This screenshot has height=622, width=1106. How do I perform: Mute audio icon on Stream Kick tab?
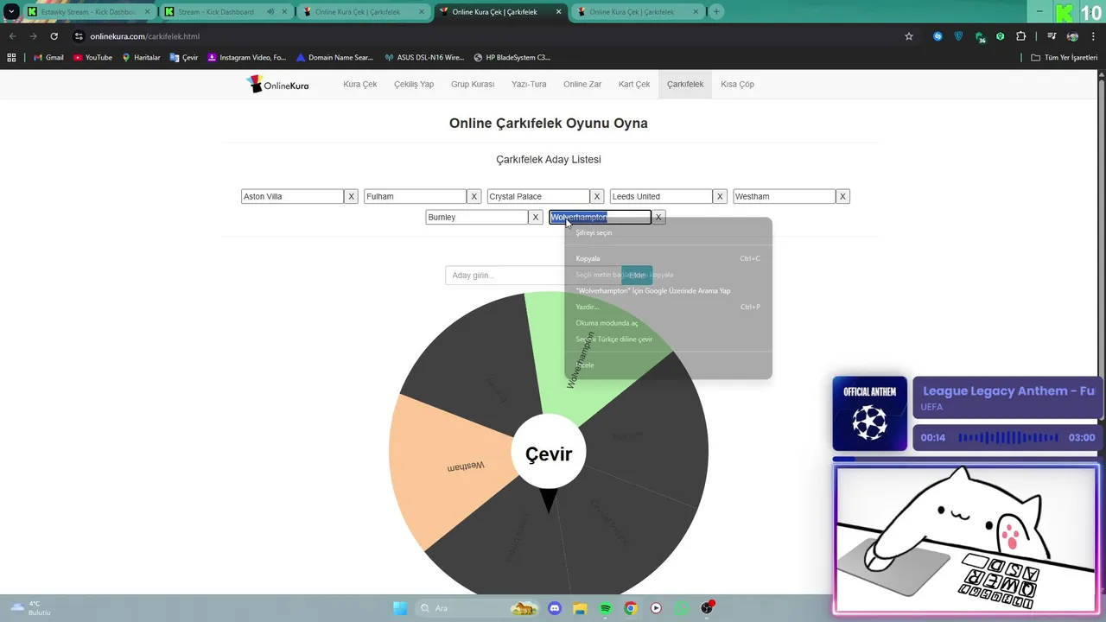[270, 12]
